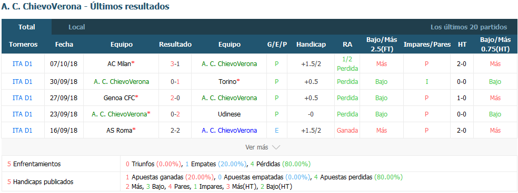Click the Bajo/Más 2.5(FT) column header

point(382,45)
